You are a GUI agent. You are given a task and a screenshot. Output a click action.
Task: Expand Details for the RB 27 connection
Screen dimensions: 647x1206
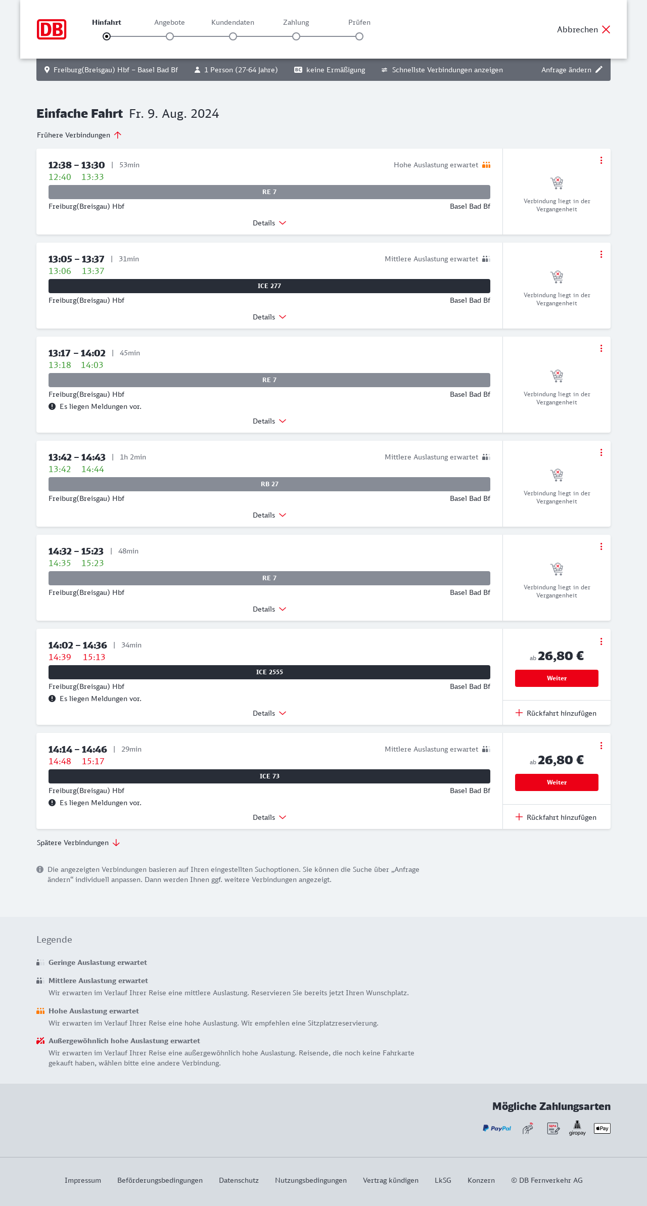[x=269, y=515]
